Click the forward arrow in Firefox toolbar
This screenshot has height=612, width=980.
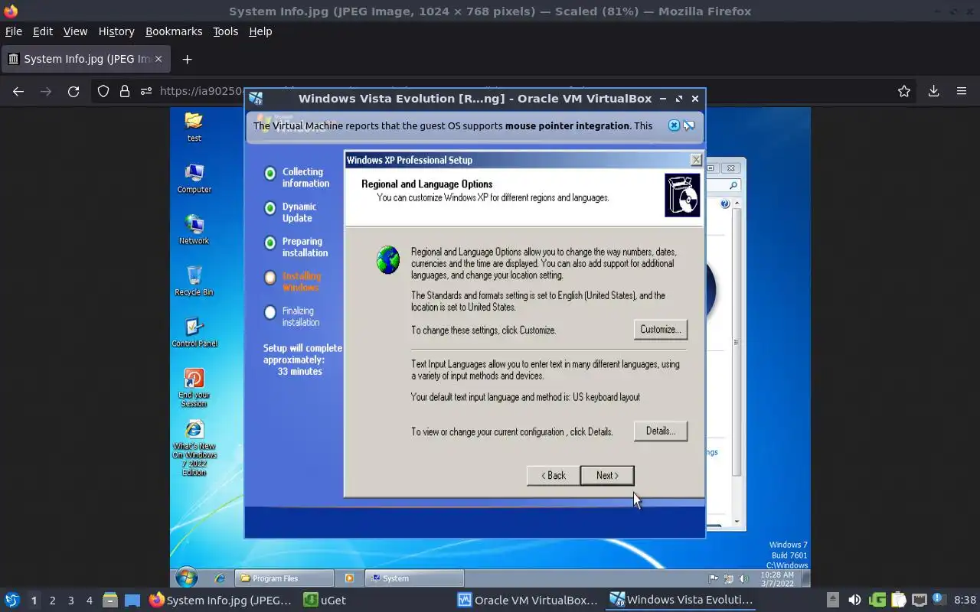point(46,91)
